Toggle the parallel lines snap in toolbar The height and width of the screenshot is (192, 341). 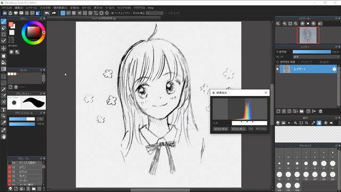coord(68,13)
